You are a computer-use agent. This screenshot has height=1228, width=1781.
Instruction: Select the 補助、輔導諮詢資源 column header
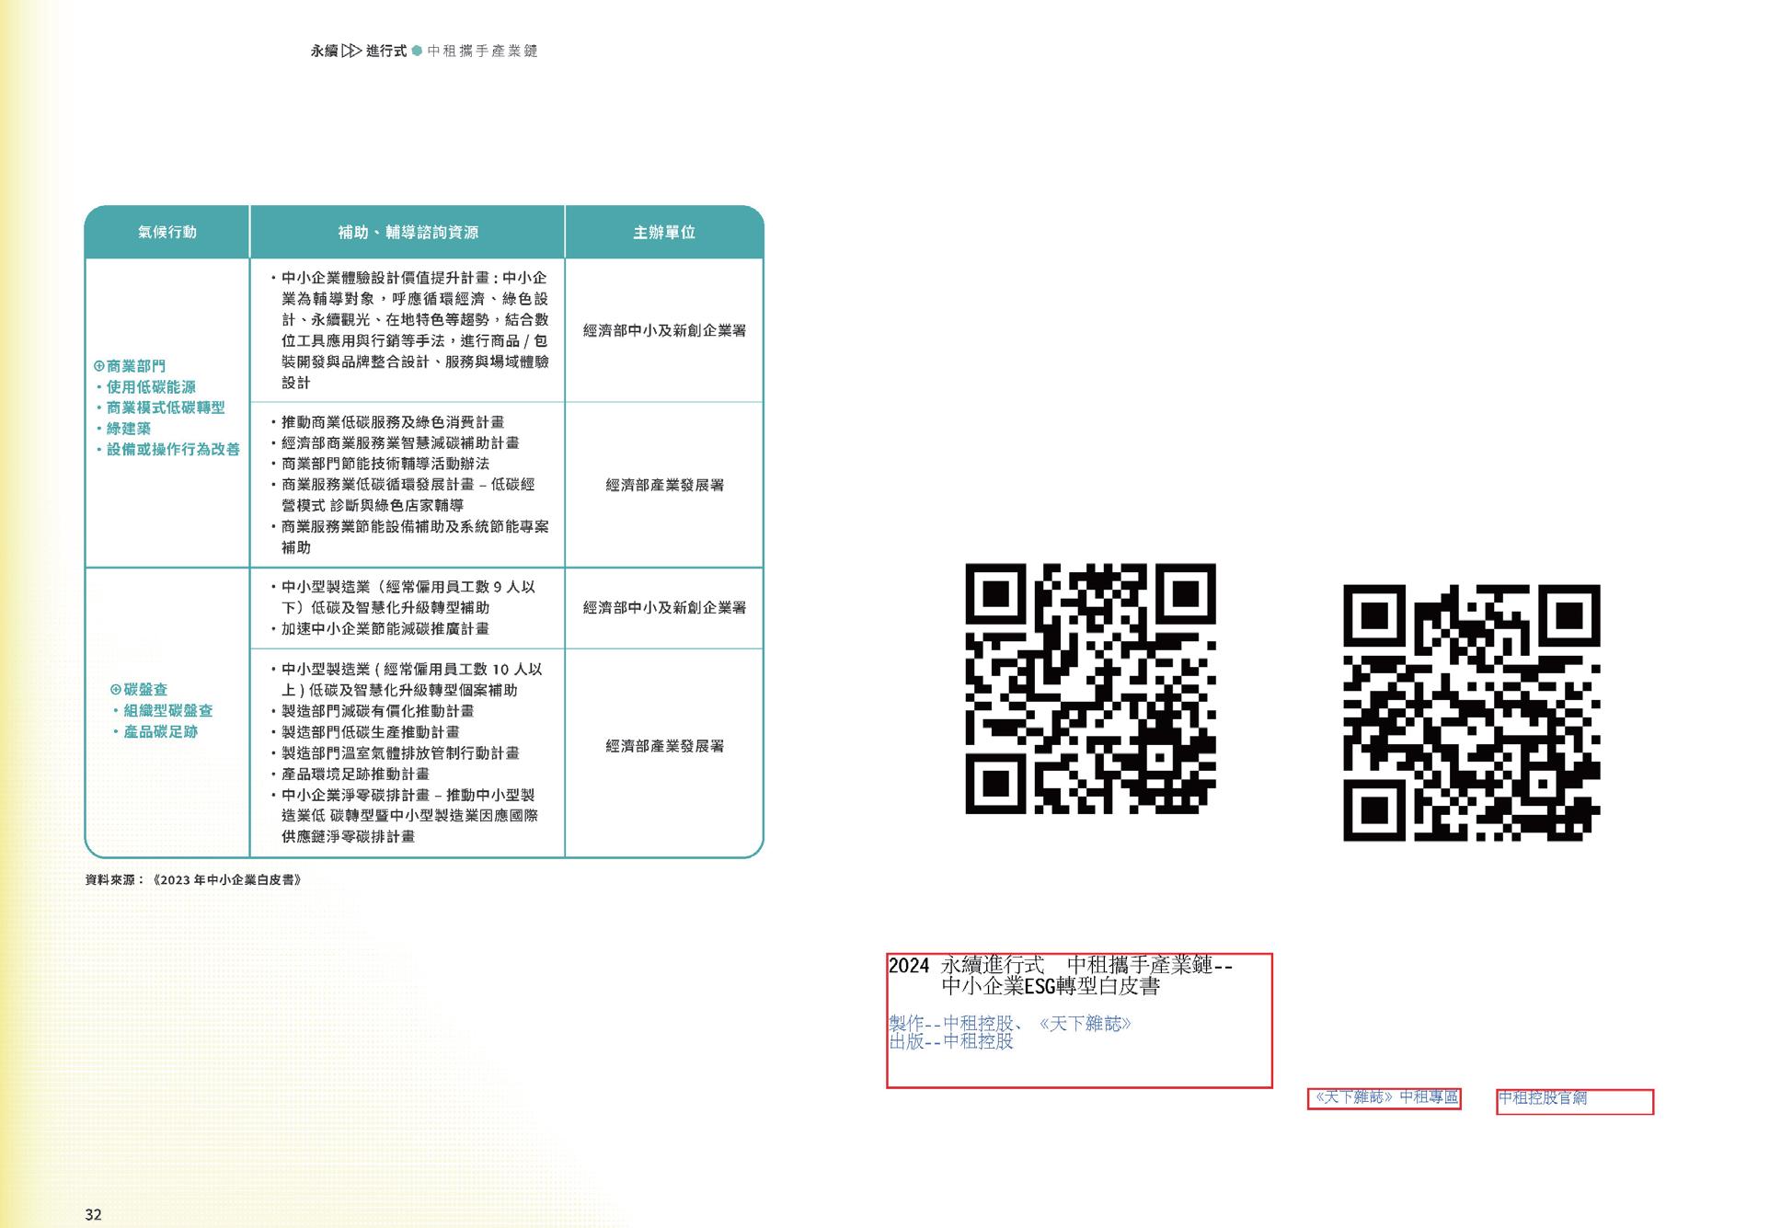coord(408,233)
